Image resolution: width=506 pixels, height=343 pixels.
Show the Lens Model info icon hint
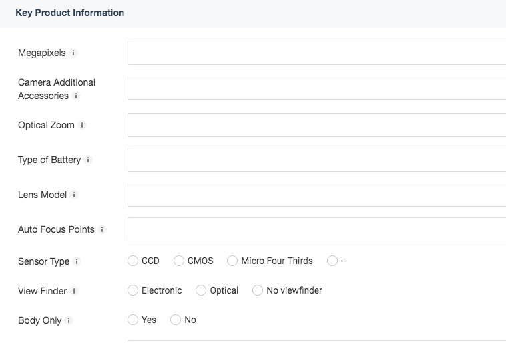[74, 195]
